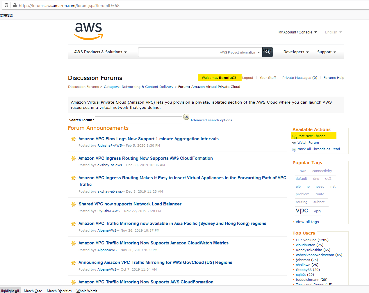Open the AWS Product Information search scope dropdown
The width and height of the screenshot is (369, 293).
pos(240,52)
